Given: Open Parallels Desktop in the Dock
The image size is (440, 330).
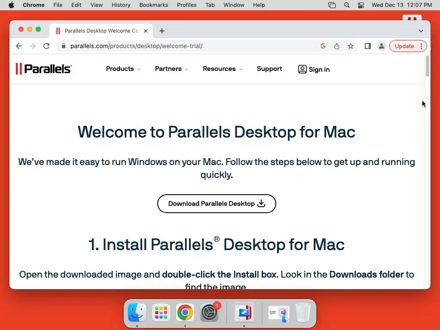Looking at the screenshot, I should click(x=244, y=312).
